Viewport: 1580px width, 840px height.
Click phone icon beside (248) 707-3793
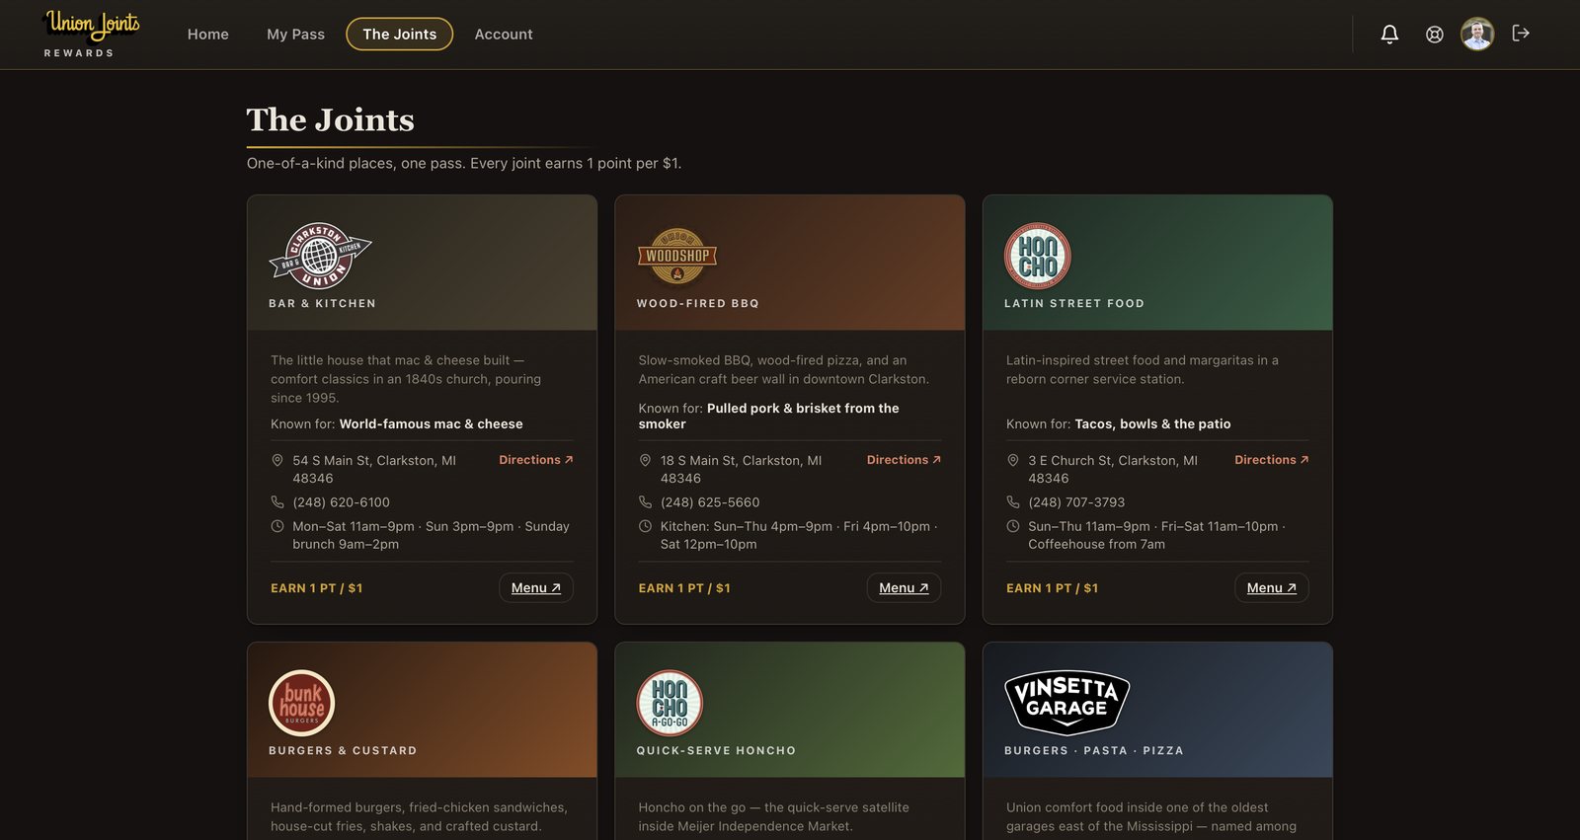coord(1013,502)
